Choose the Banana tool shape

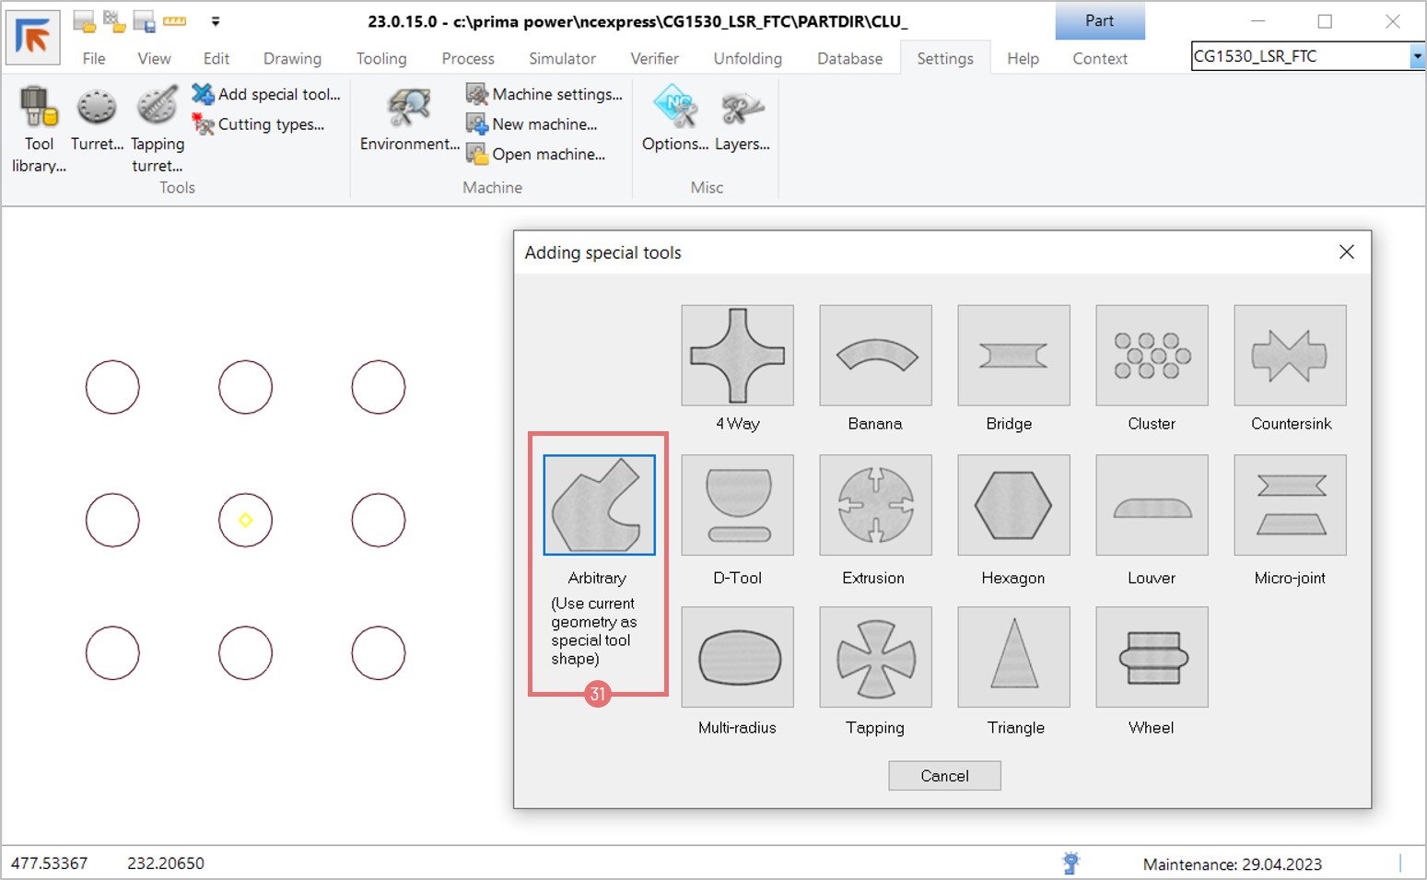(875, 356)
